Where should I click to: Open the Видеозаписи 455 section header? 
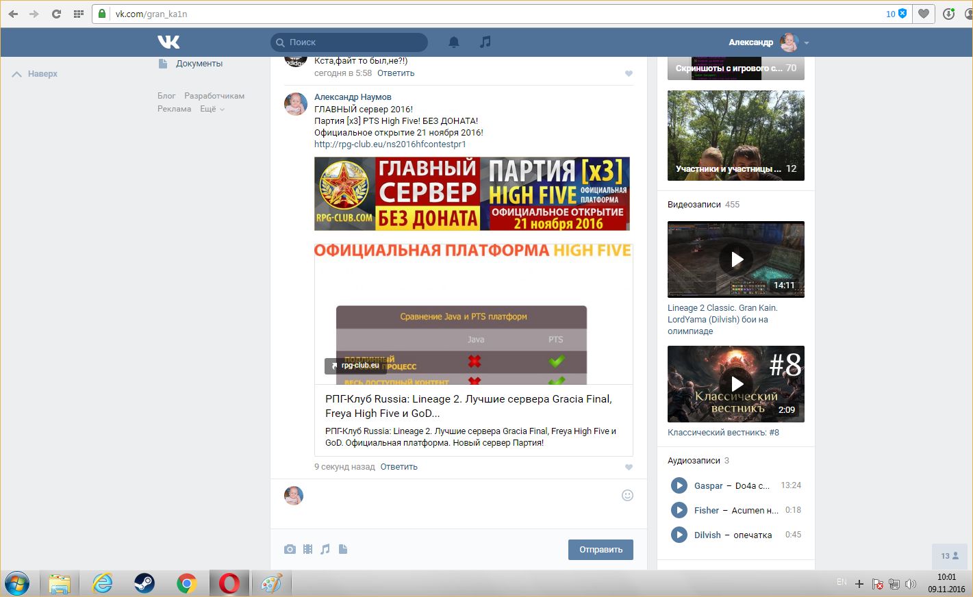click(x=703, y=205)
